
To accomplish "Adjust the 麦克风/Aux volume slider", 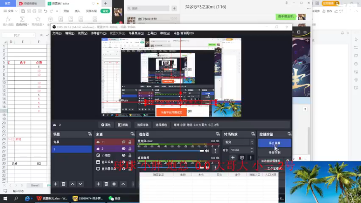I will click(x=171, y=151).
